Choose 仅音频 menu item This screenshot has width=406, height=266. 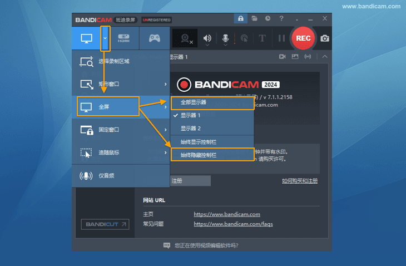[x=121, y=176]
